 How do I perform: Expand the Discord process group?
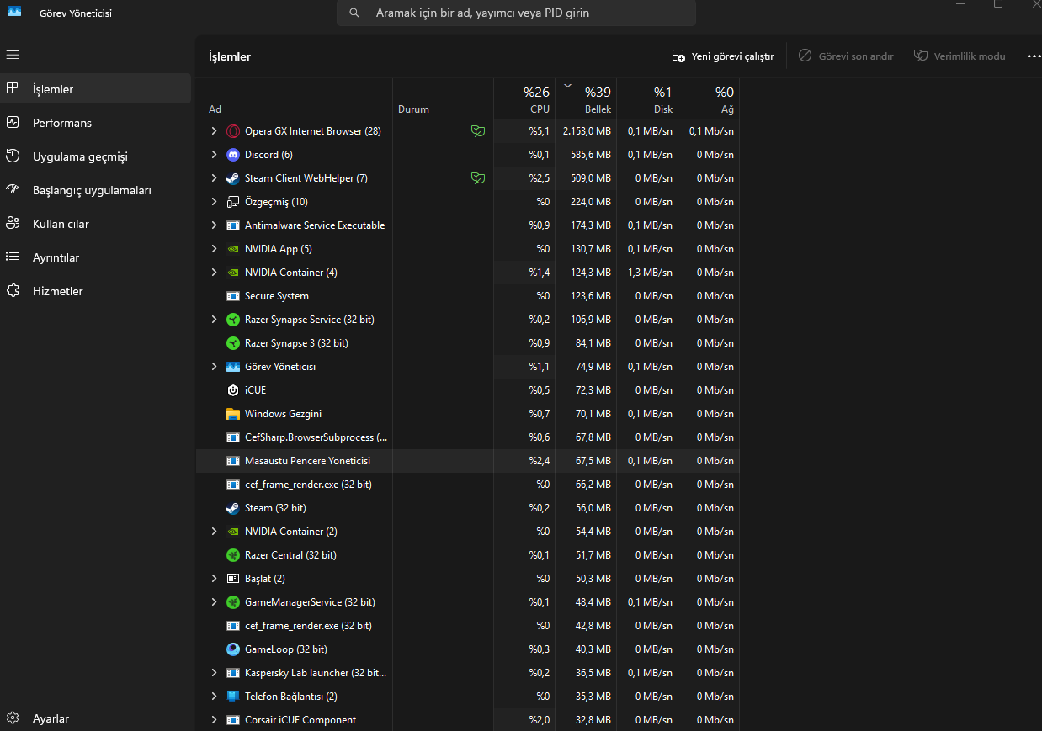[x=213, y=155]
